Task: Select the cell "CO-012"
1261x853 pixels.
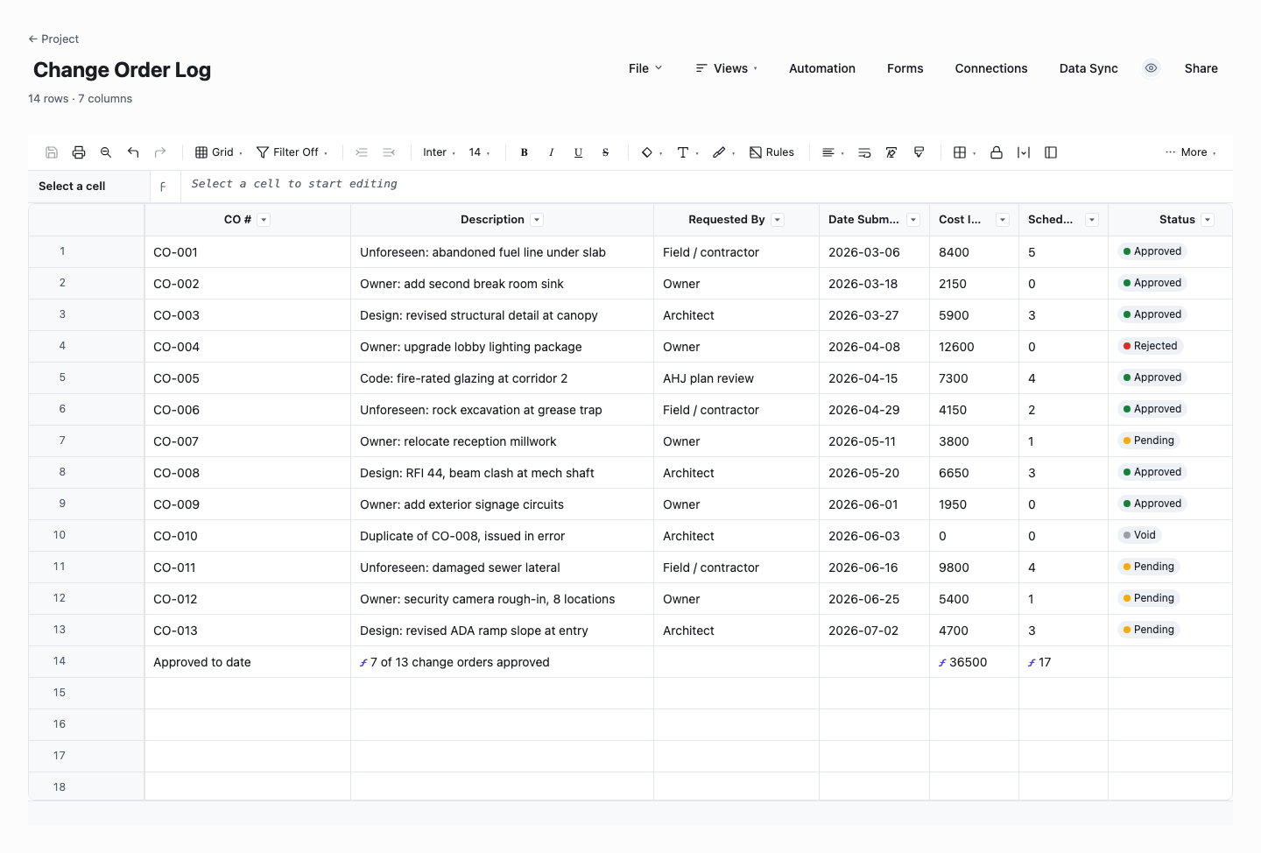Action: [248, 599]
